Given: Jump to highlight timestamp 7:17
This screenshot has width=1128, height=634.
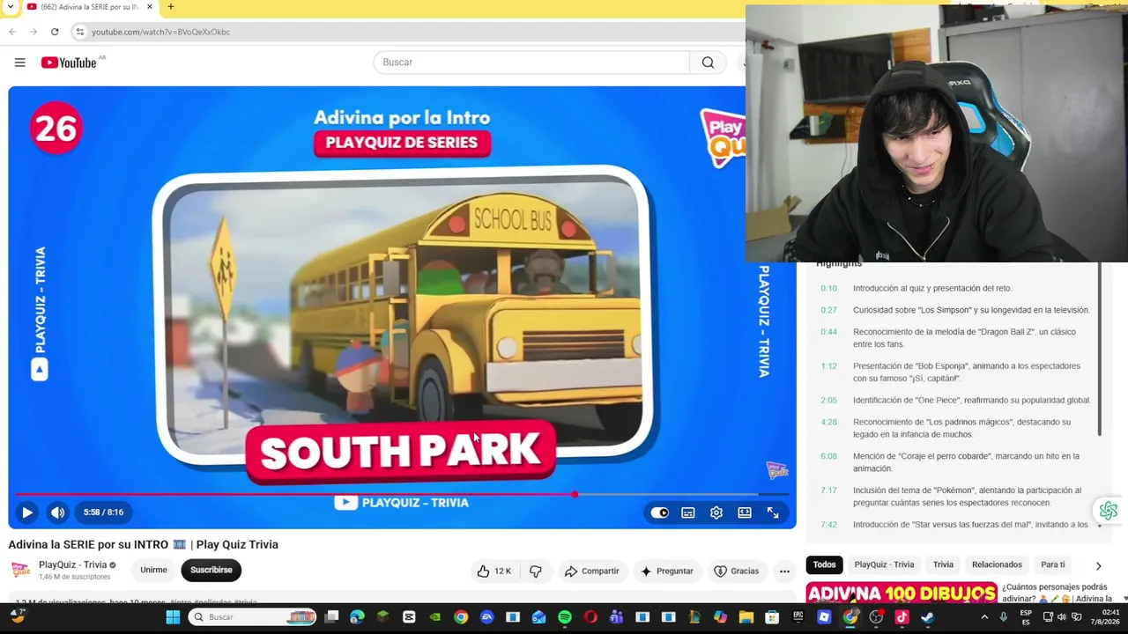Looking at the screenshot, I should 828,490.
